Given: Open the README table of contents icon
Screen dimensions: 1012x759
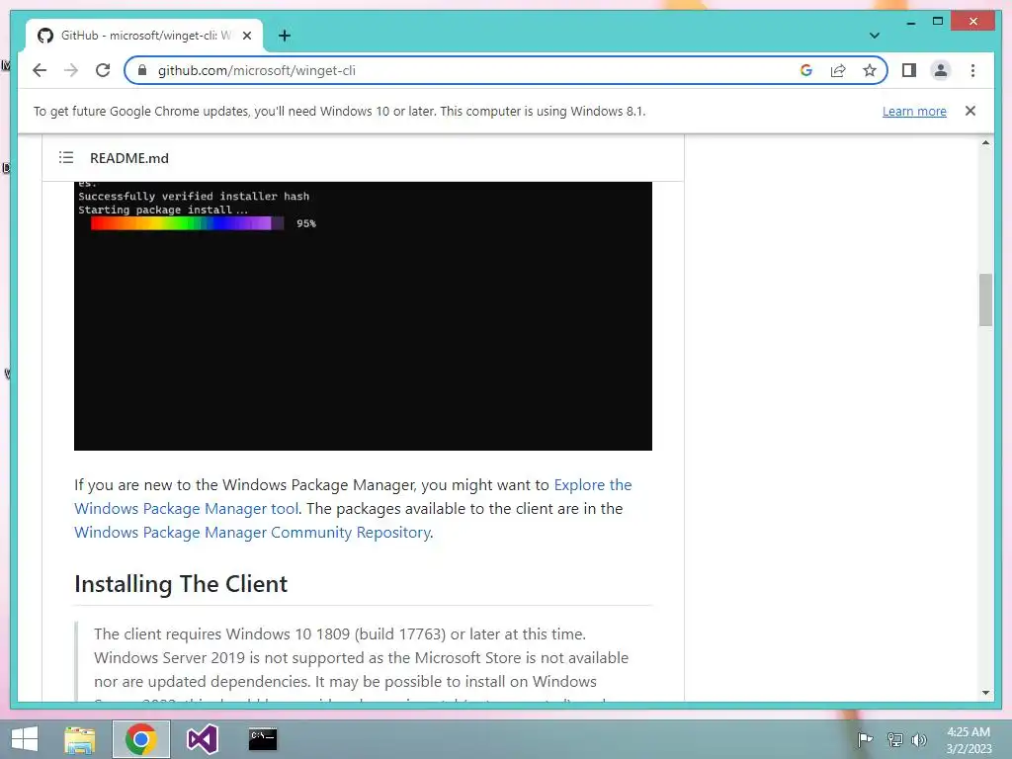Looking at the screenshot, I should point(66,157).
